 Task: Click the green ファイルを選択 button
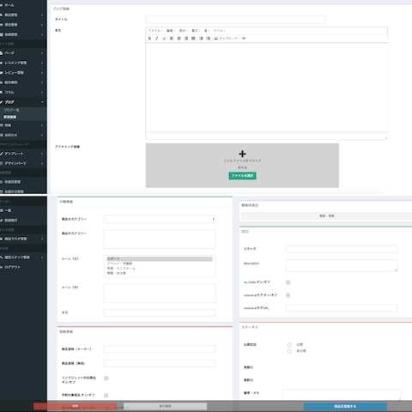(x=242, y=176)
